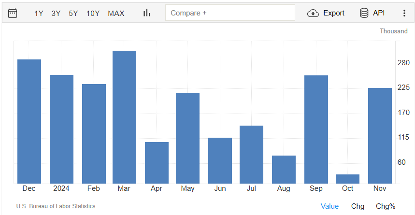Click the Aug bar in the chart

(x=284, y=170)
